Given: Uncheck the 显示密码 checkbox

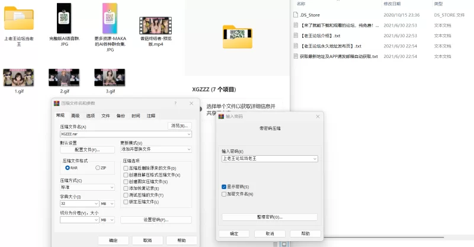Looking at the screenshot, I should tap(224, 187).
